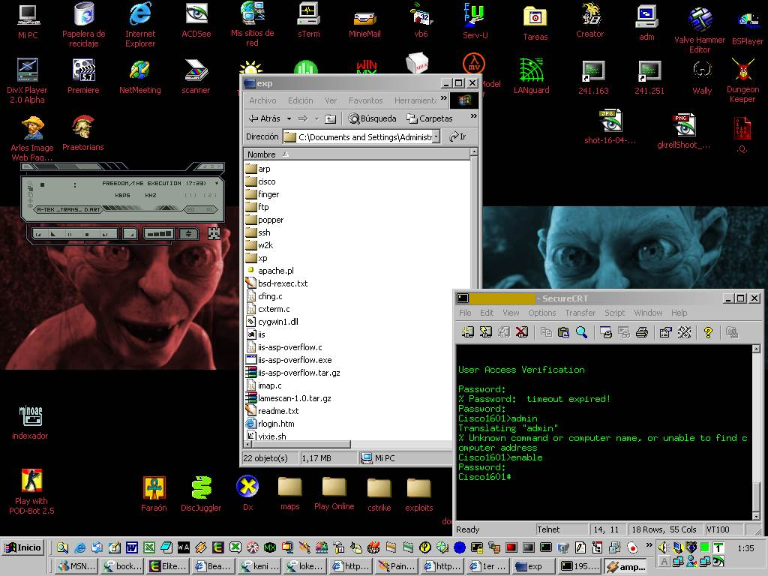The height and width of the screenshot is (576, 768).
Task: Open the File menu in SecureCRT
Action: coord(465,313)
